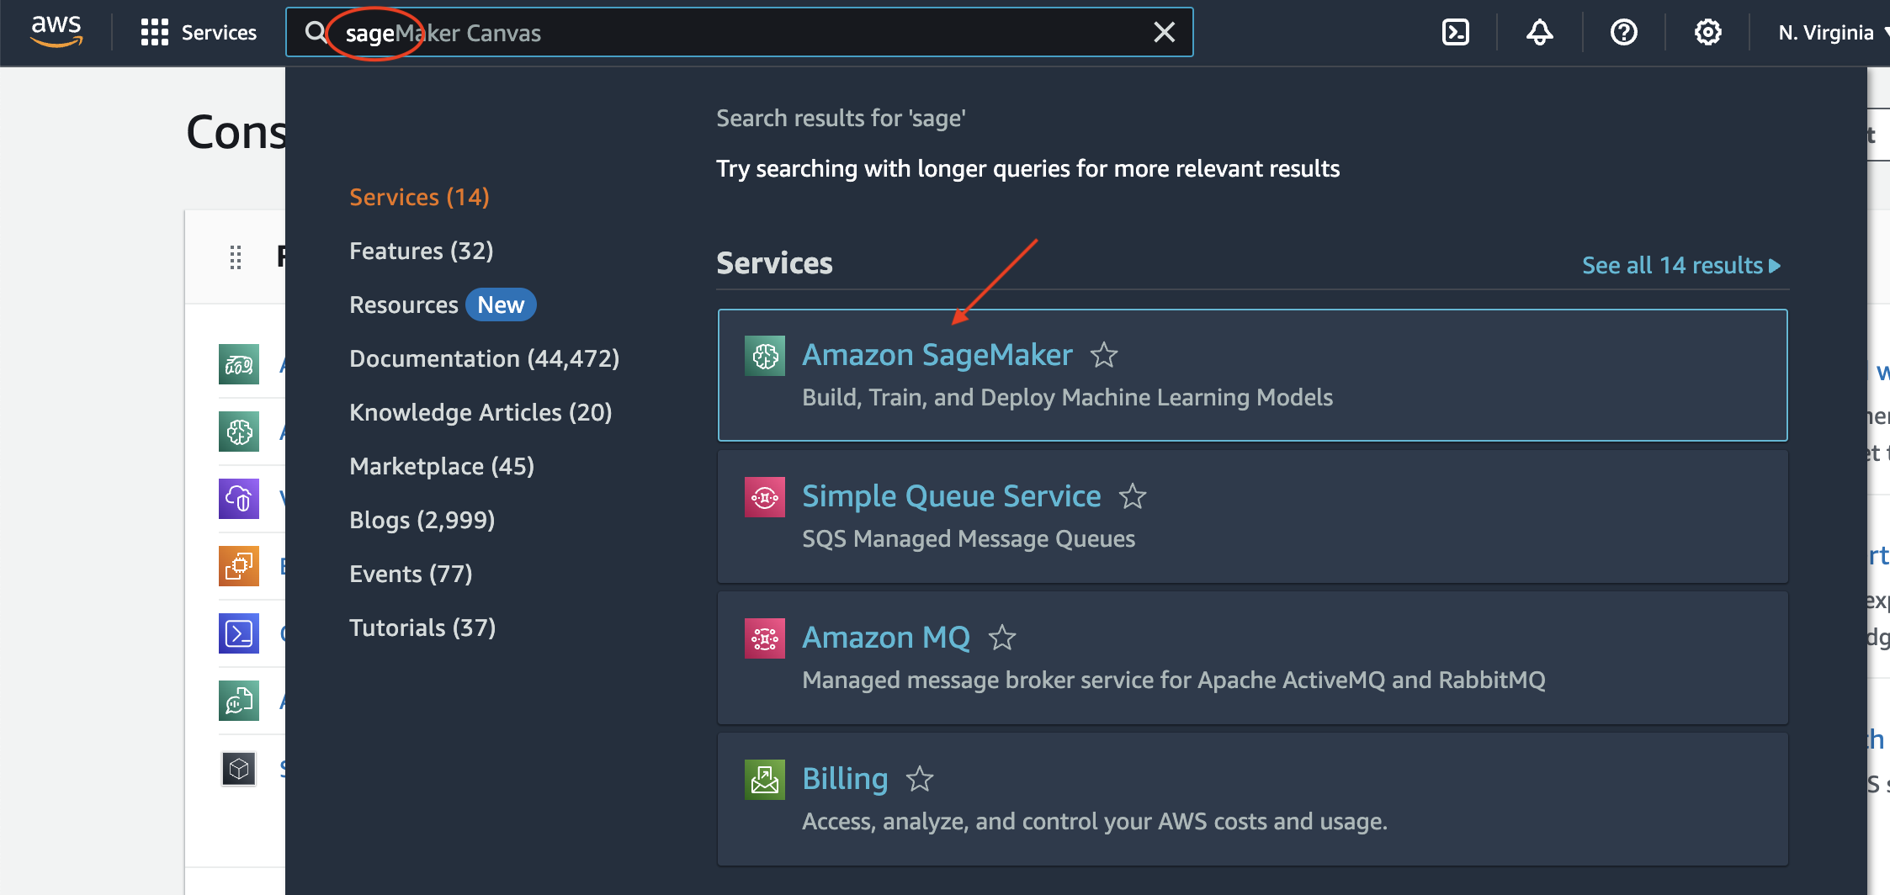The height and width of the screenshot is (895, 1890).
Task: Click the green Billing service icon
Action: (764, 779)
